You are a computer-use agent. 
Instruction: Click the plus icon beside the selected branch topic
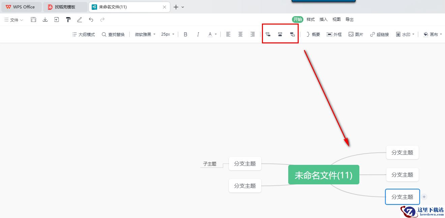click(x=424, y=197)
